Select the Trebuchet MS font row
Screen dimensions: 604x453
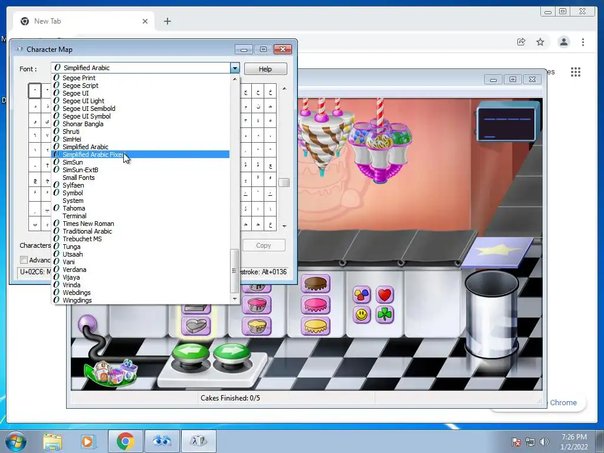pos(140,239)
